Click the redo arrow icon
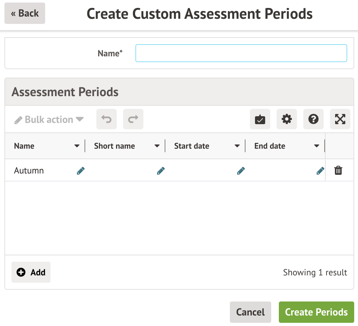This screenshot has width=358, height=326. pyautogui.click(x=133, y=119)
